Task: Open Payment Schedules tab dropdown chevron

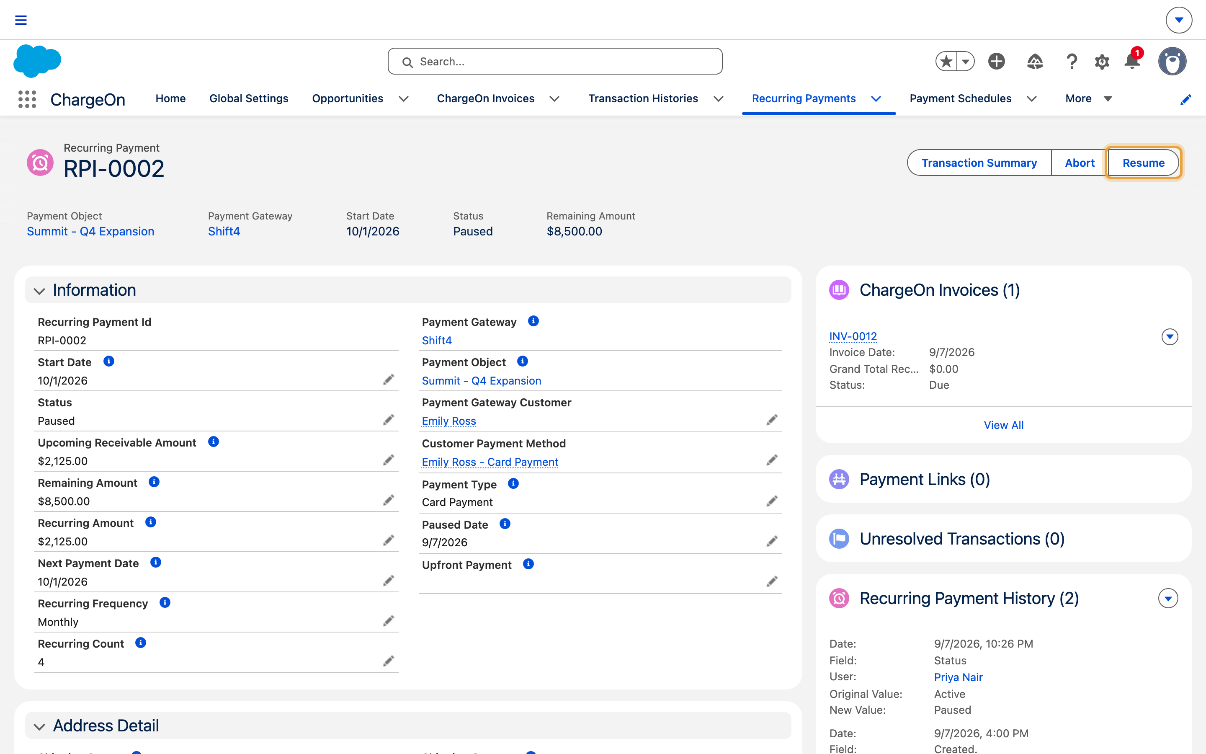Action: pos(1031,99)
